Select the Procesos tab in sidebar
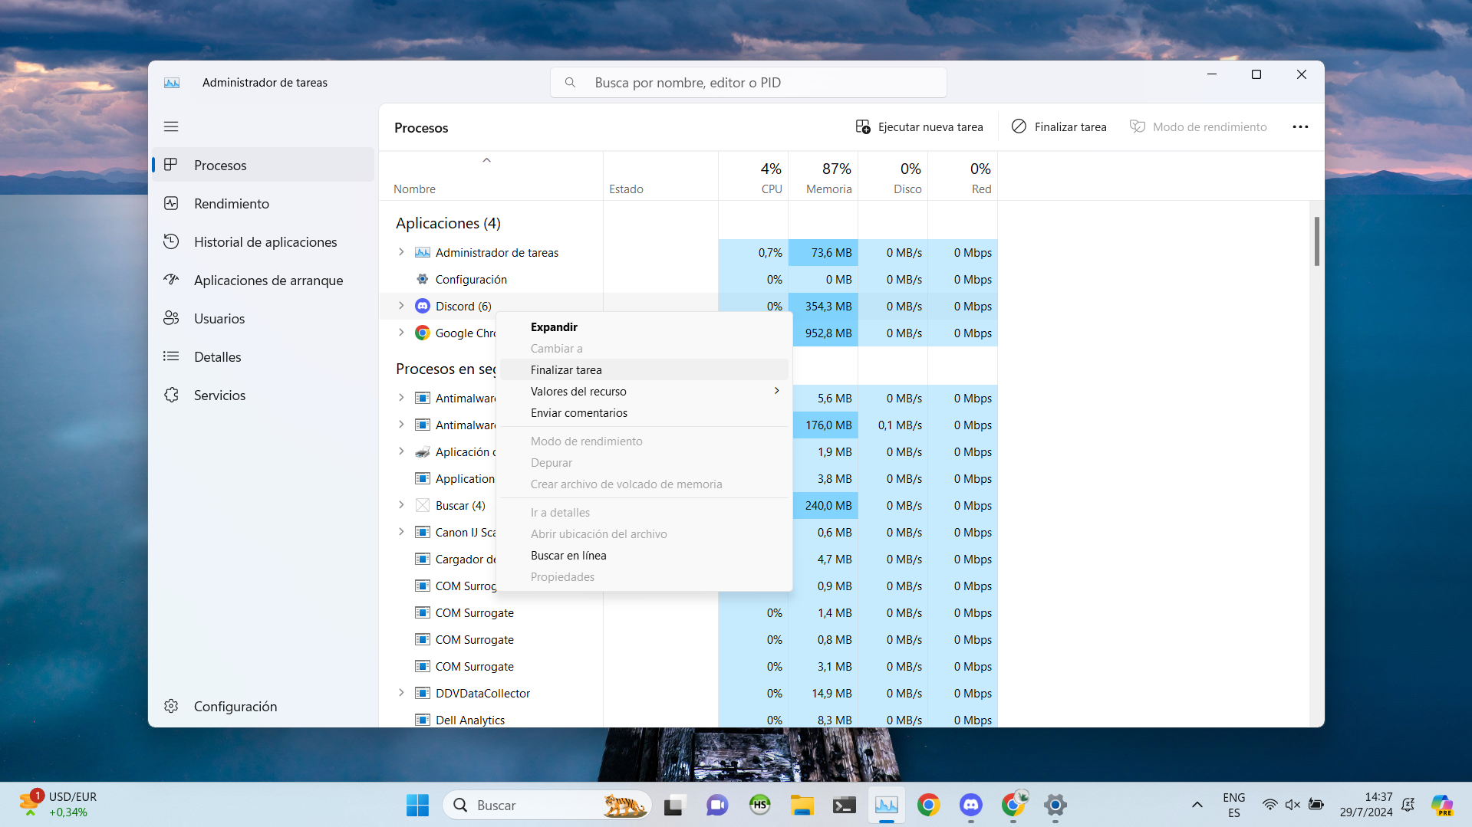The image size is (1472, 827). tap(263, 165)
